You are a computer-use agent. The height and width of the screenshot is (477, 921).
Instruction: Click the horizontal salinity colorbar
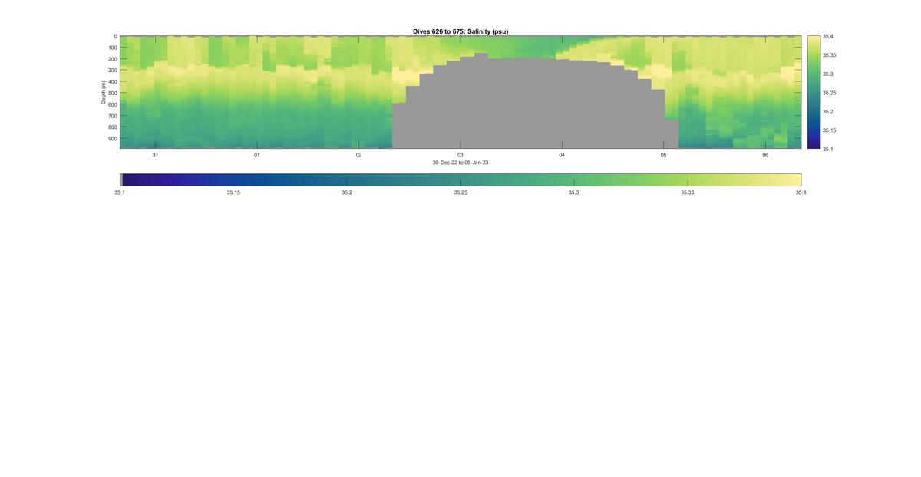460,179
